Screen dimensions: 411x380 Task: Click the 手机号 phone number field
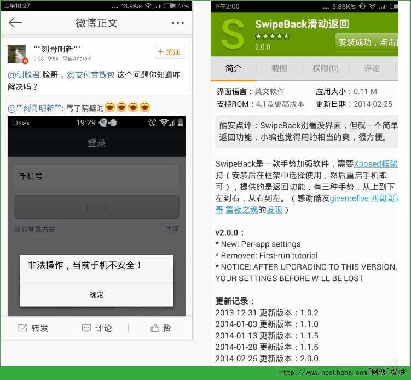click(96, 176)
